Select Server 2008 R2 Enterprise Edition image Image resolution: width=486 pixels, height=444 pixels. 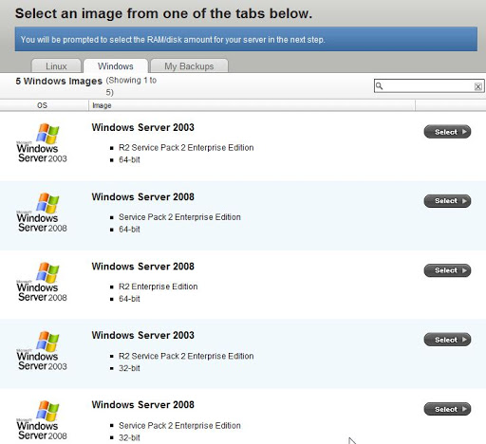point(447,270)
